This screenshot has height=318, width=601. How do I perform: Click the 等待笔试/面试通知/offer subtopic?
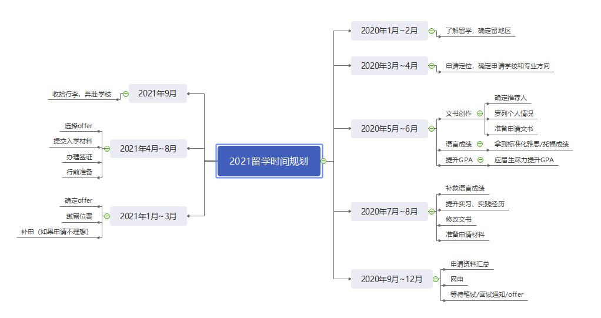pos(486,294)
